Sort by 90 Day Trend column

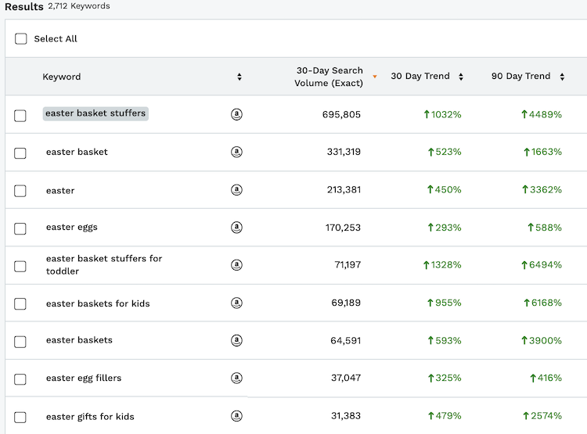click(x=561, y=77)
